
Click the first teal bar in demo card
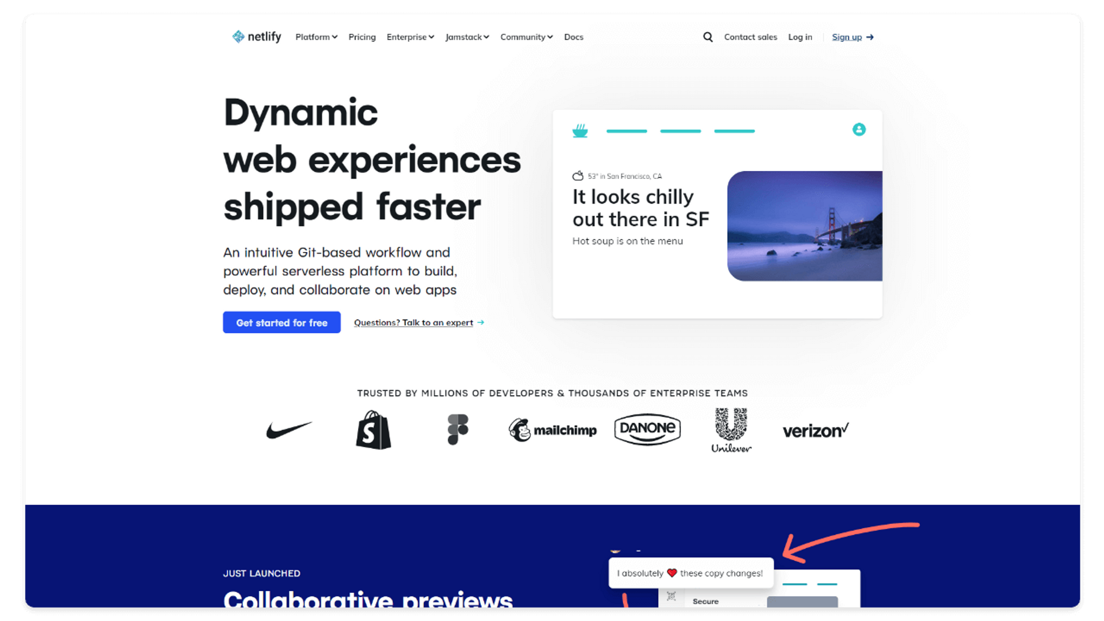pyautogui.click(x=626, y=131)
